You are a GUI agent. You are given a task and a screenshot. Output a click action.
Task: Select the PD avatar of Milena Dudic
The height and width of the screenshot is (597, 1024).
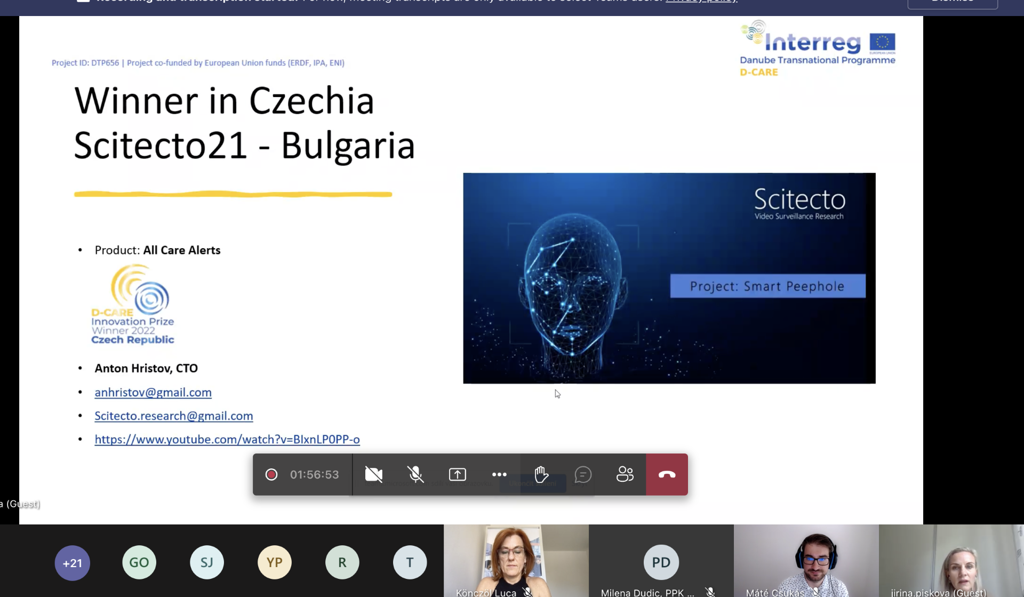click(x=661, y=562)
